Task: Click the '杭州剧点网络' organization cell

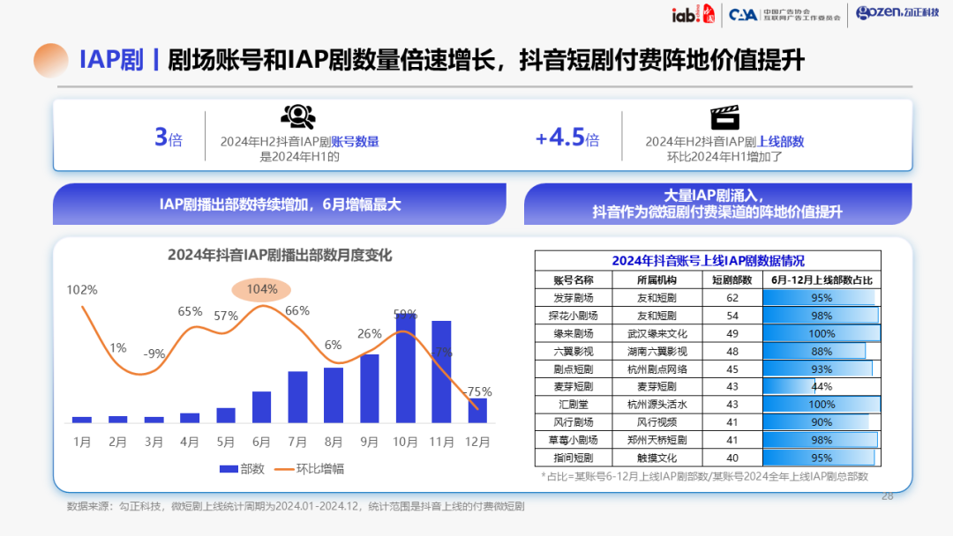Action: [657, 369]
